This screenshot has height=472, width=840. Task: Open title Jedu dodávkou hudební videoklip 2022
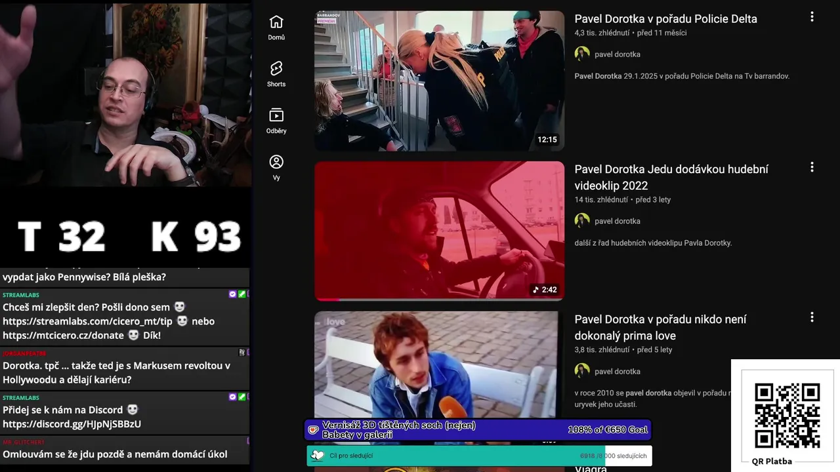tap(671, 177)
